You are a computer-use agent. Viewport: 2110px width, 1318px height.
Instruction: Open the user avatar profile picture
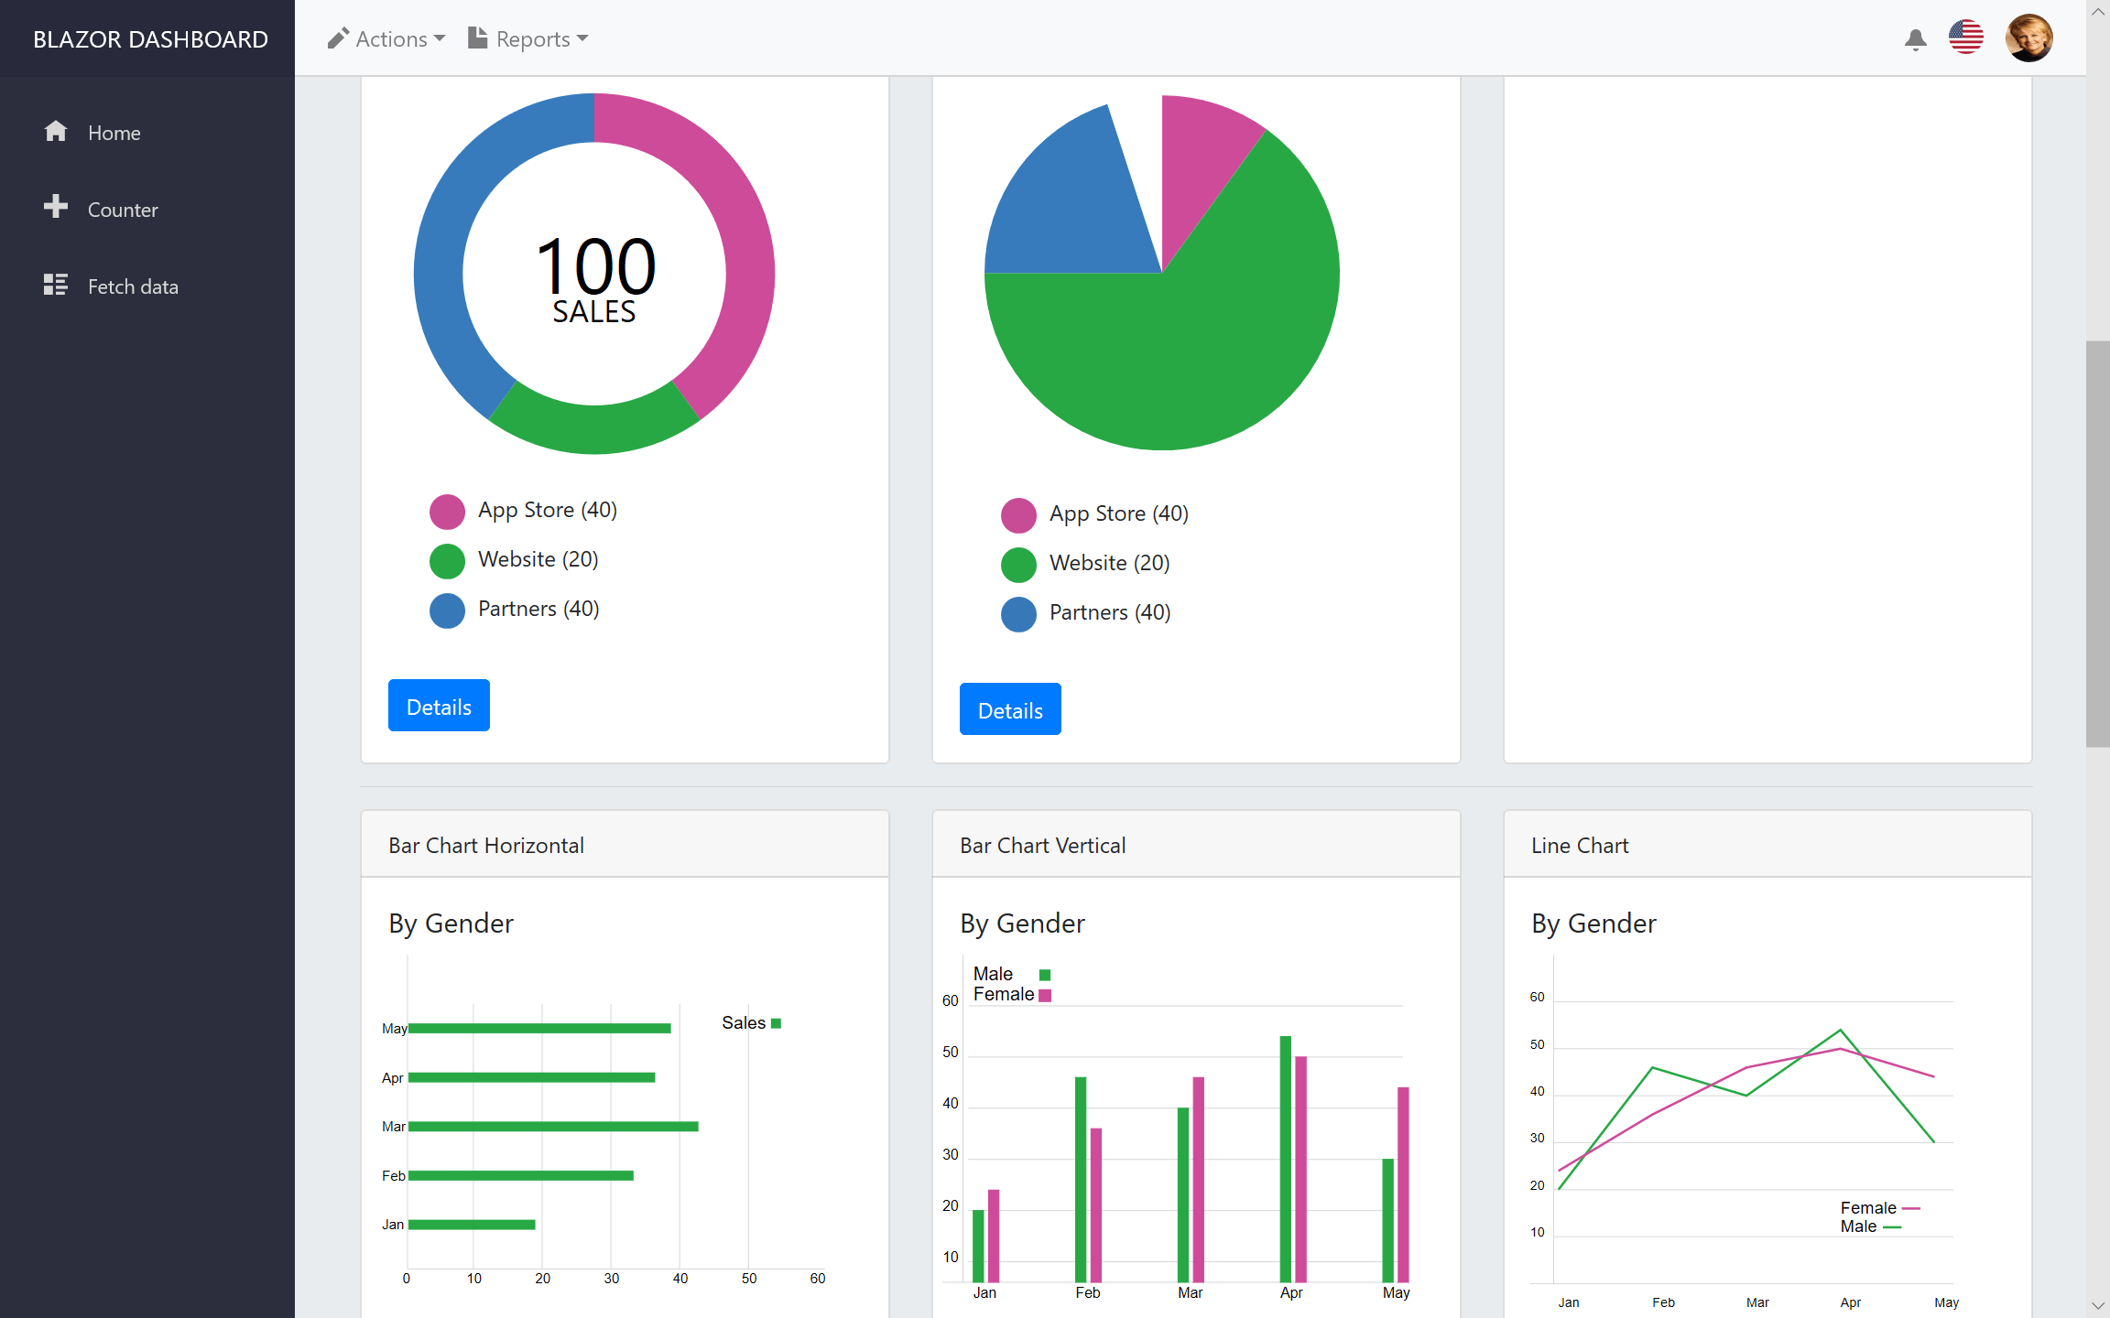click(2028, 38)
